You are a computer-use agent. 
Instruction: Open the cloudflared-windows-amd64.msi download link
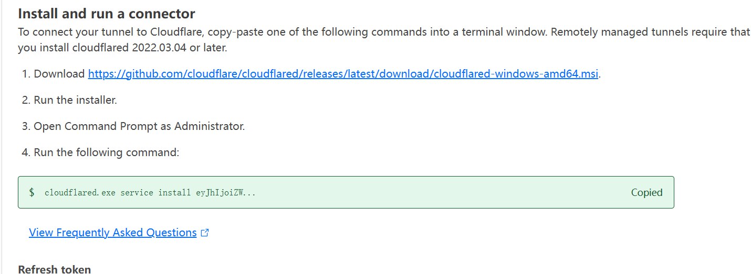(x=343, y=74)
